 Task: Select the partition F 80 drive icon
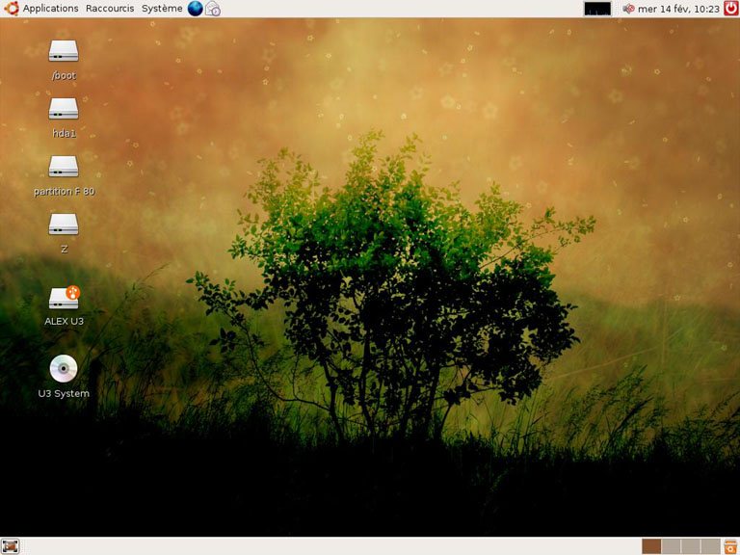click(x=64, y=167)
